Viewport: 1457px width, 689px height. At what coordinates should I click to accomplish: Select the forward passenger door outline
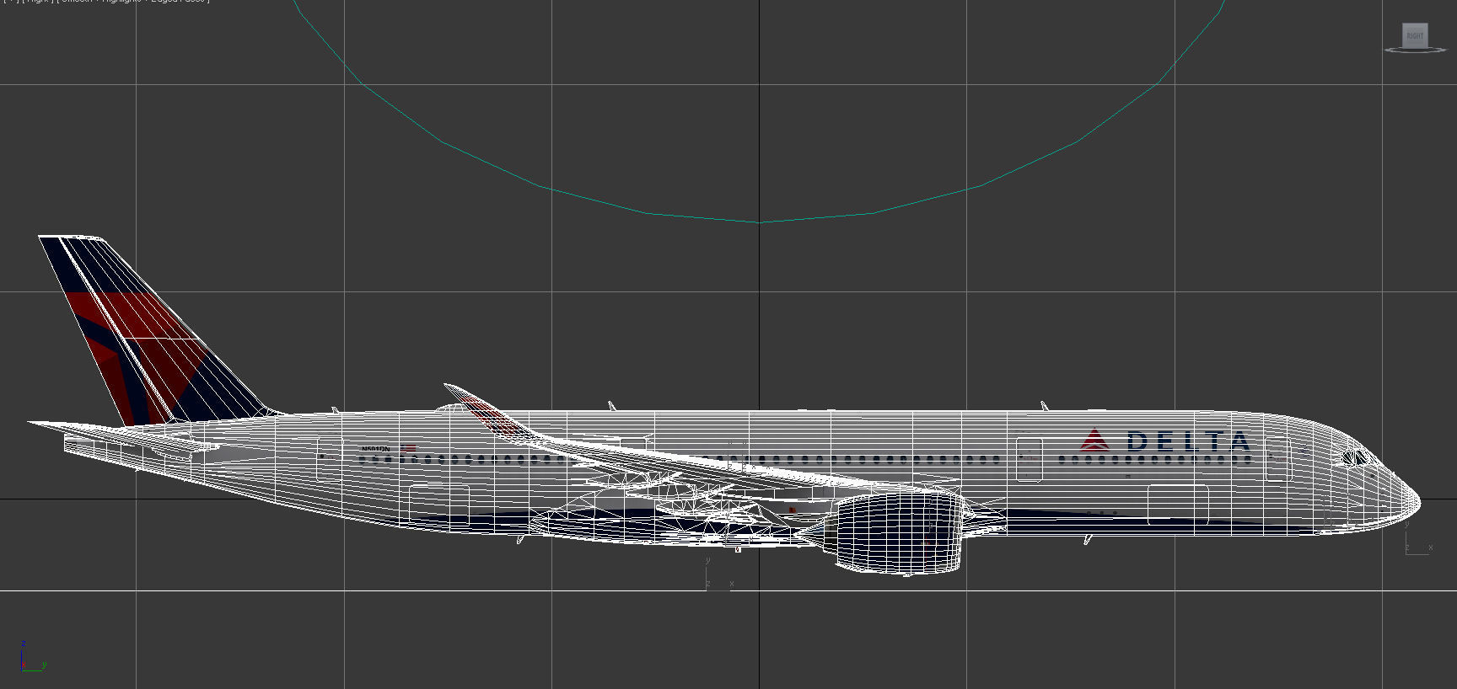tap(1278, 459)
